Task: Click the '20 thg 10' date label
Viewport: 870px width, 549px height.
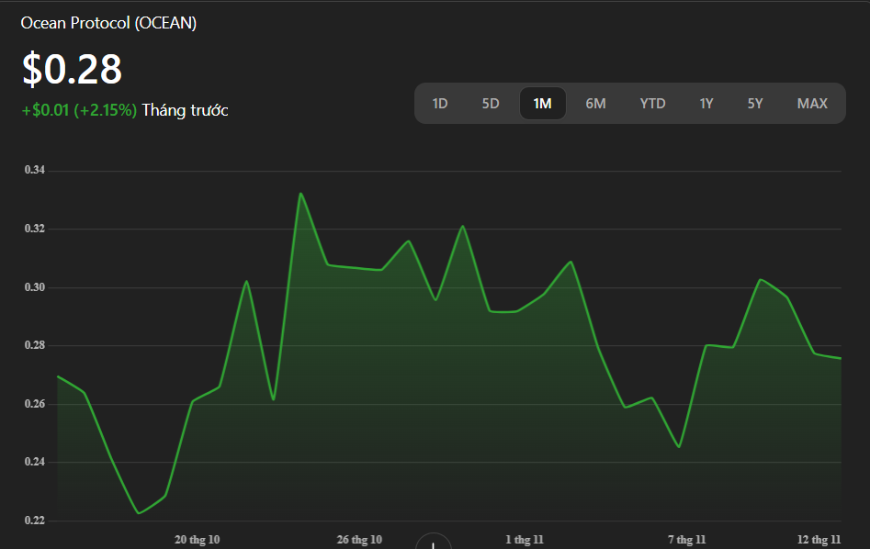Action: click(x=198, y=539)
